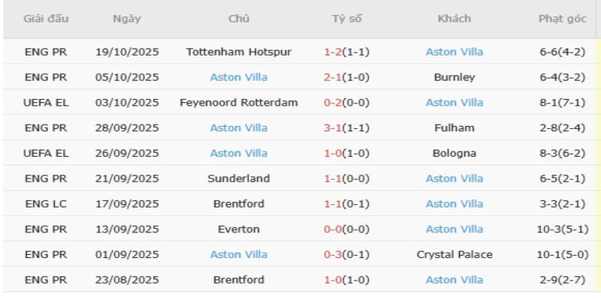Click Everton team name

239,229
